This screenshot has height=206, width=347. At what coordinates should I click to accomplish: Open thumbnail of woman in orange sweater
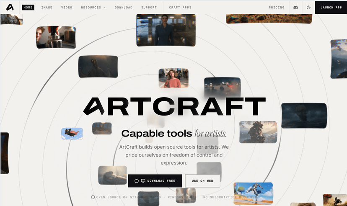pos(173,78)
